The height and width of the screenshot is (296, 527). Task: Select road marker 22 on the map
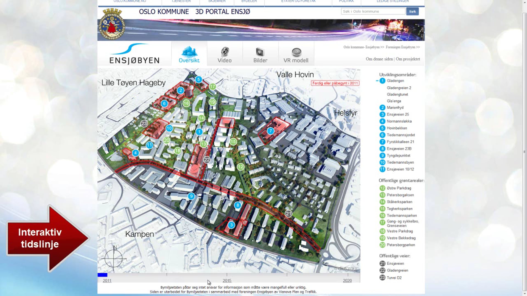[x=207, y=160]
